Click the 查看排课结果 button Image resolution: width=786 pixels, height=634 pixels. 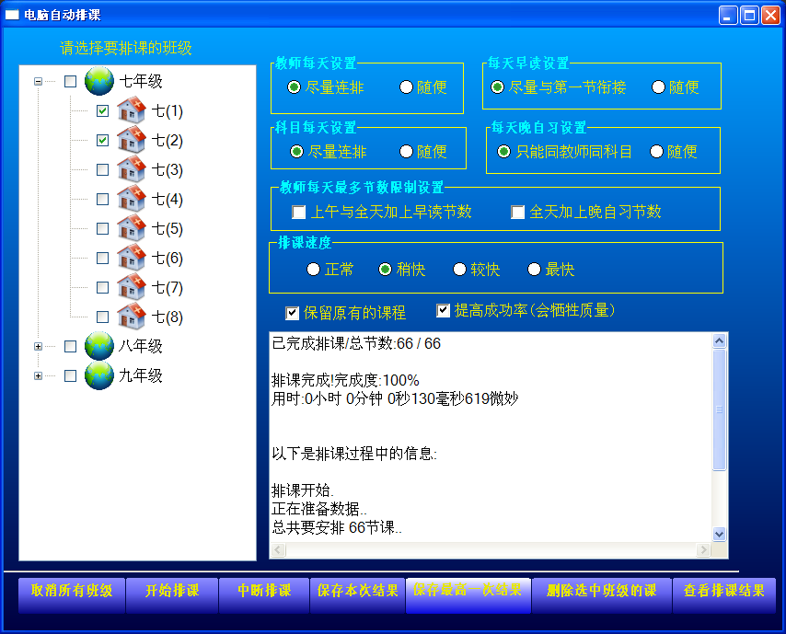coord(724,595)
